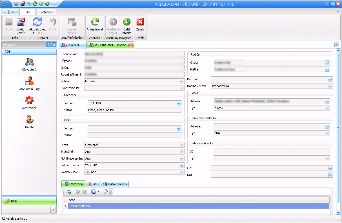
Task: Open the Pobyt Typ dropdown
Action: click(327, 108)
